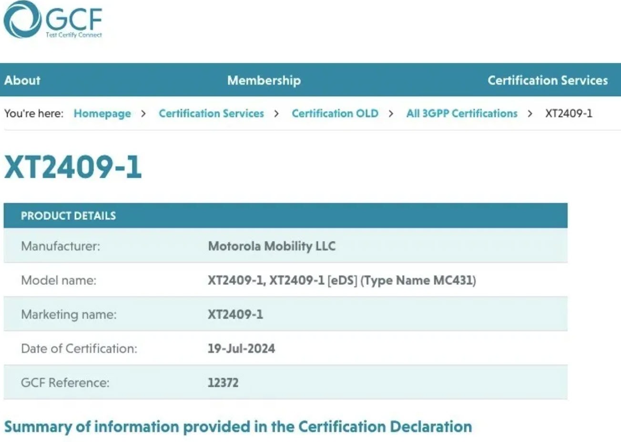Go to Homepage breadcrumb link
The image size is (621, 442).
(x=102, y=113)
